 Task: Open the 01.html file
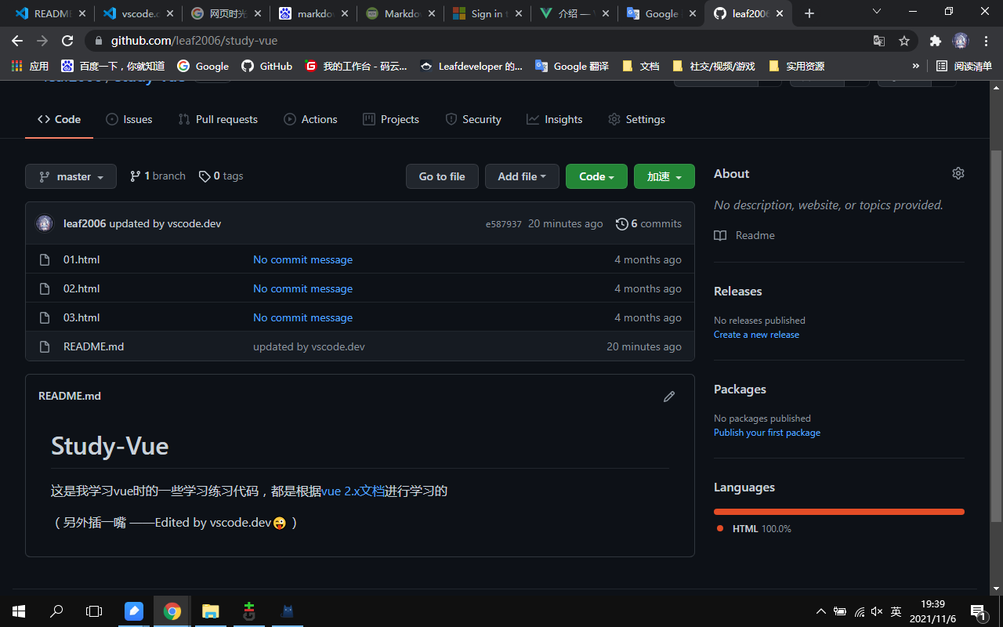pos(81,259)
